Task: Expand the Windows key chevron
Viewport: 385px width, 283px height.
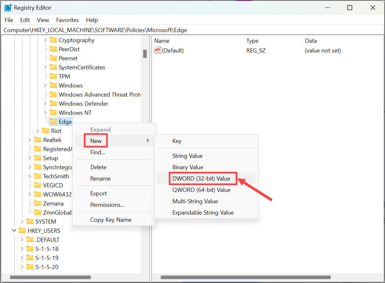Action: (45, 85)
